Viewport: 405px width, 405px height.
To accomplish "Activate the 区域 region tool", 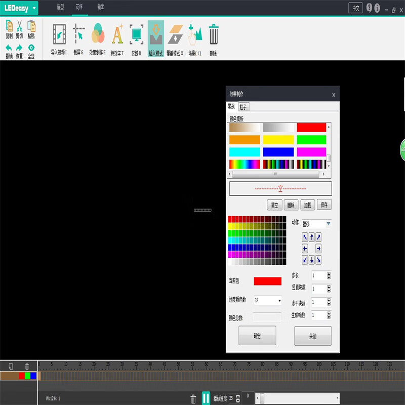I will pyautogui.click(x=136, y=34).
